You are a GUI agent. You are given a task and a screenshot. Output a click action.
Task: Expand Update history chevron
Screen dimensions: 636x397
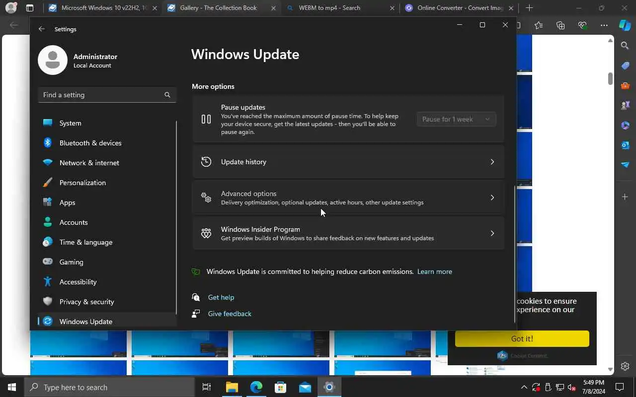point(492,162)
